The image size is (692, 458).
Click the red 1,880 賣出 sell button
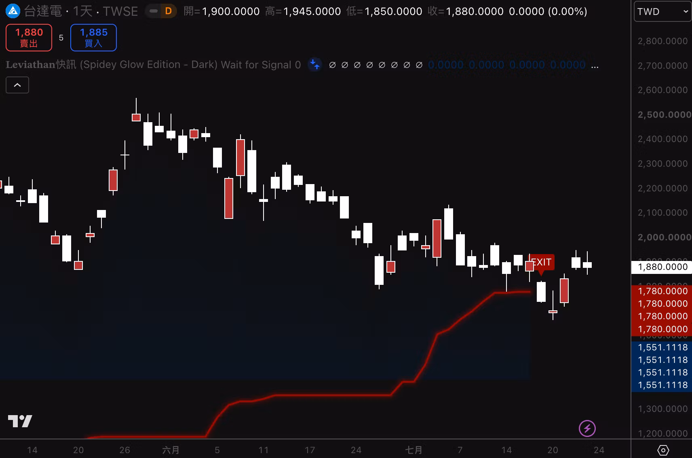29,38
